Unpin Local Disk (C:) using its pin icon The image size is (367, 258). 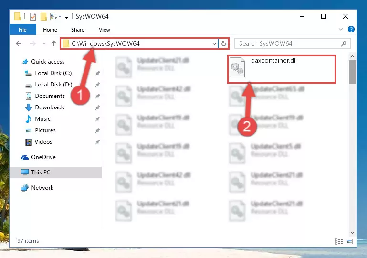(98, 73)
